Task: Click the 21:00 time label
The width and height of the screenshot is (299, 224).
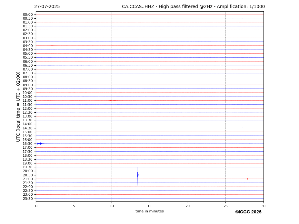Action: click(x=28, y=179)
